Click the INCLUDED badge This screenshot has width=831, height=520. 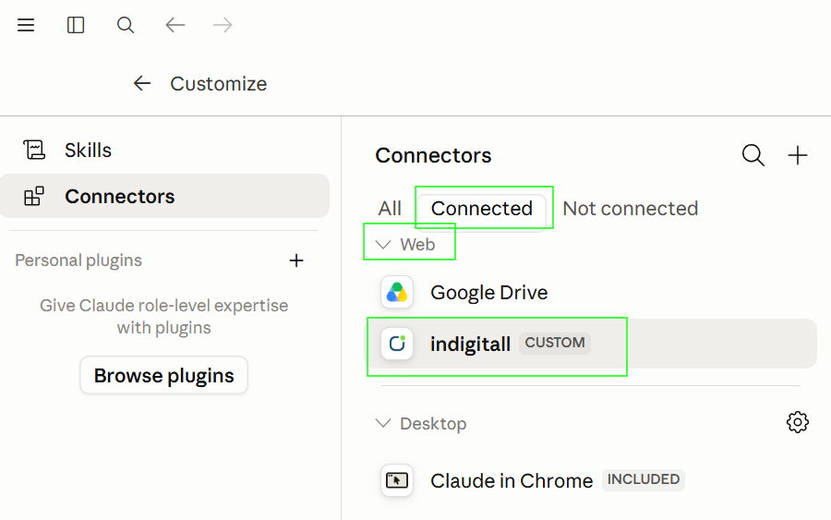(644, 479)
